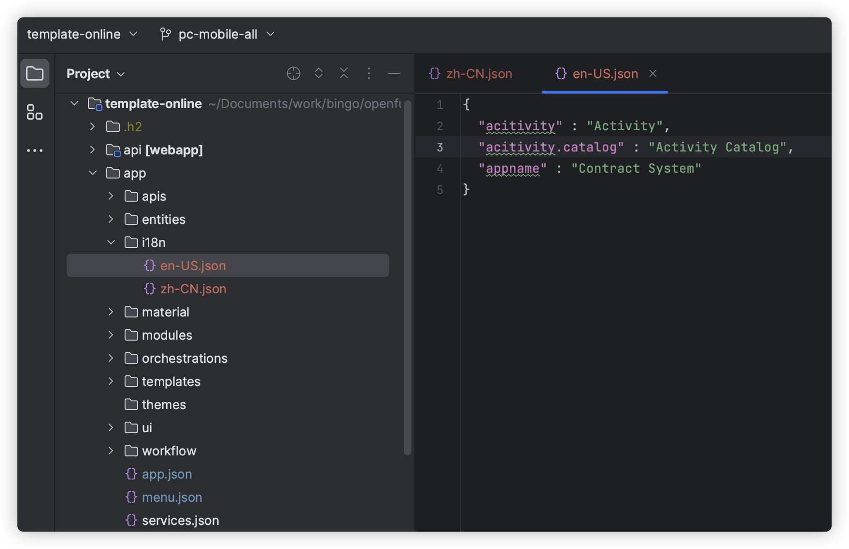The width and height of the screenshot is (849, 549).
Task: Click Expand All icon in Project panel
Action: coord(319,73)
